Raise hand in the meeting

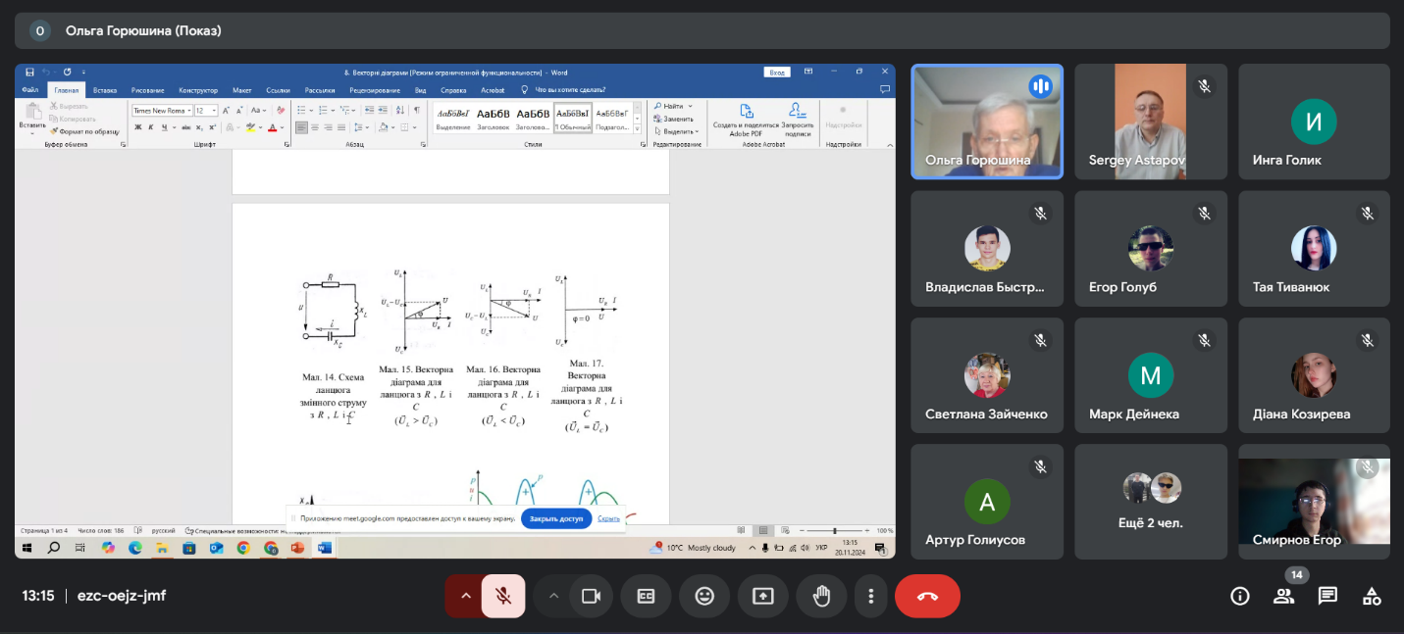coord(821,596)
